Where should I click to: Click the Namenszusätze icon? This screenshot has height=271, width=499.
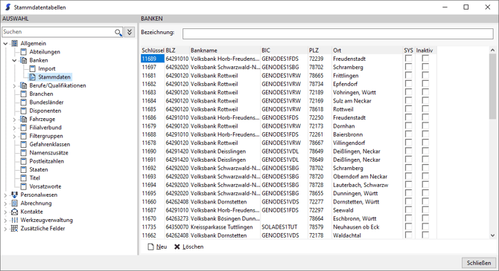coord(24,153)
